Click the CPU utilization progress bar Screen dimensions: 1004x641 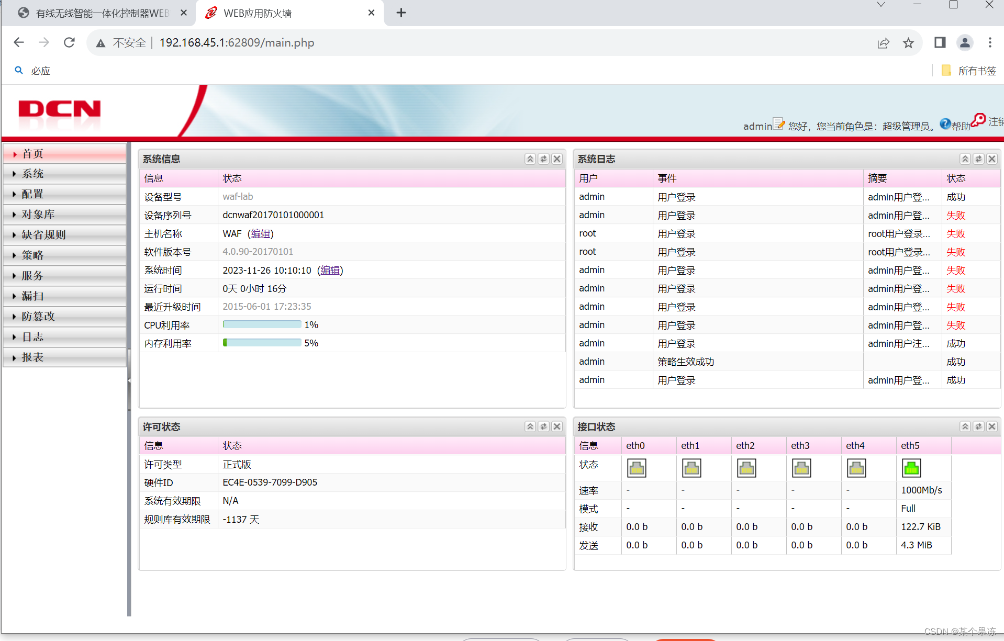261,324
